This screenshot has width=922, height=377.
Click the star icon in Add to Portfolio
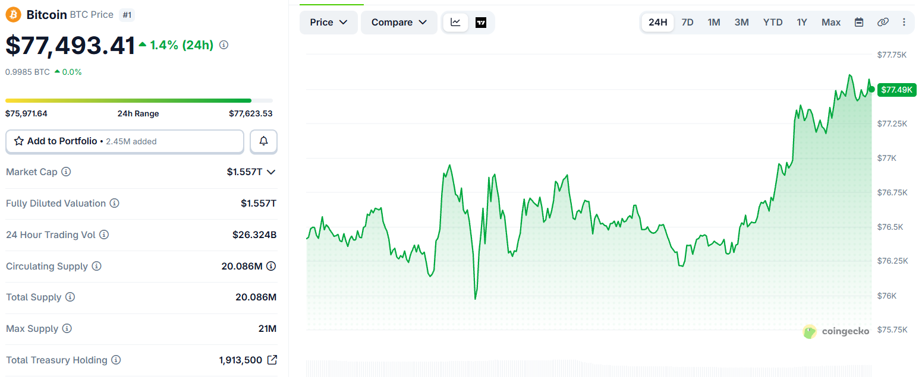click(19, 141)
